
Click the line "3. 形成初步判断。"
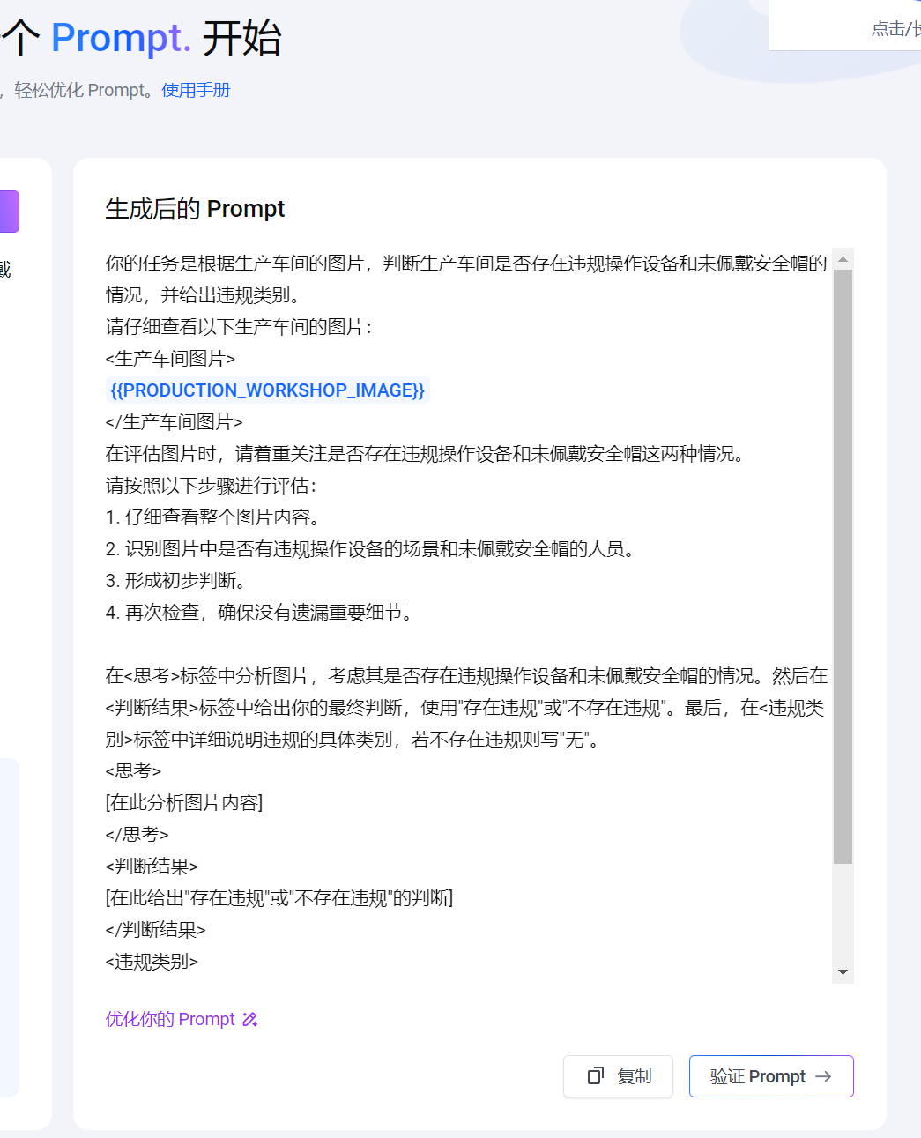coord(175,581)
